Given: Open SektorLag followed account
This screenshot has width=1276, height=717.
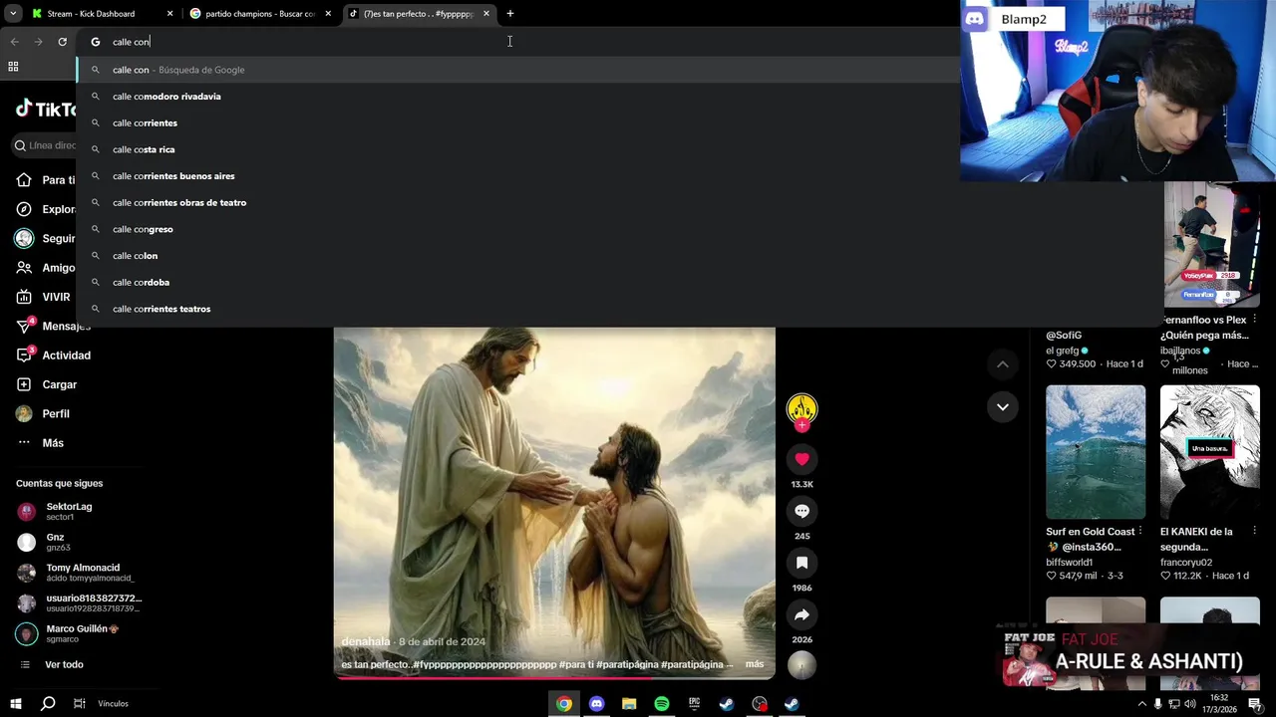Looking at the screenshot, I should click(80, 512).
